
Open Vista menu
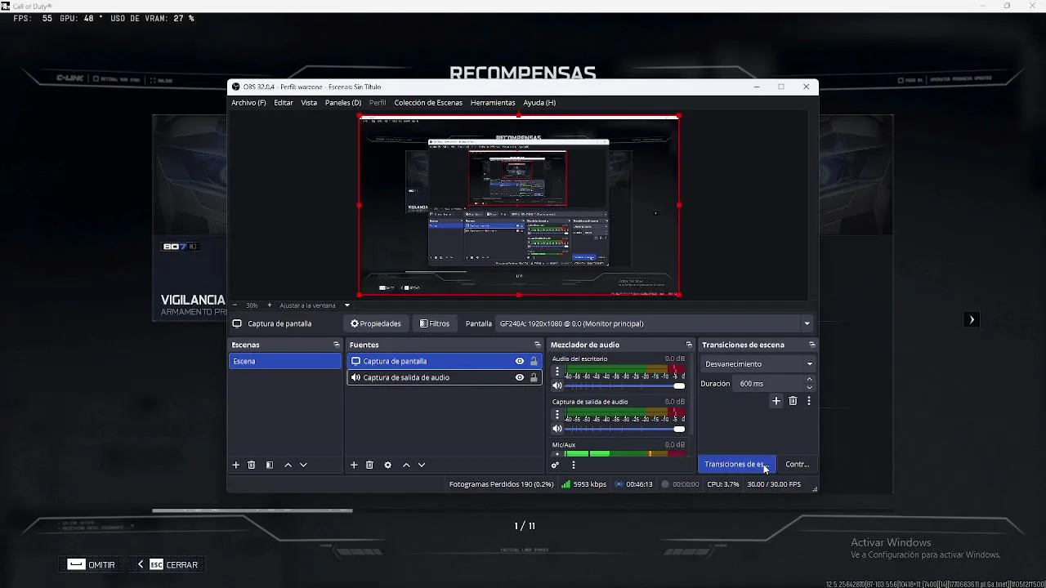pos(309,103)
